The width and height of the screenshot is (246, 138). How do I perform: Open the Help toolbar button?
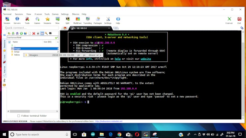click(x=118, y=21)
